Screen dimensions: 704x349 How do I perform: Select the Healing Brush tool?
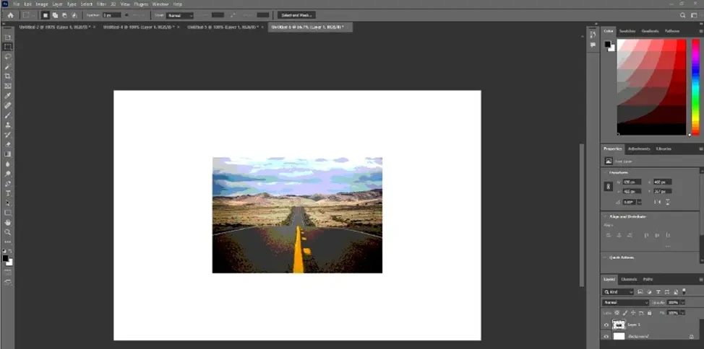click(x=8, y=105)
